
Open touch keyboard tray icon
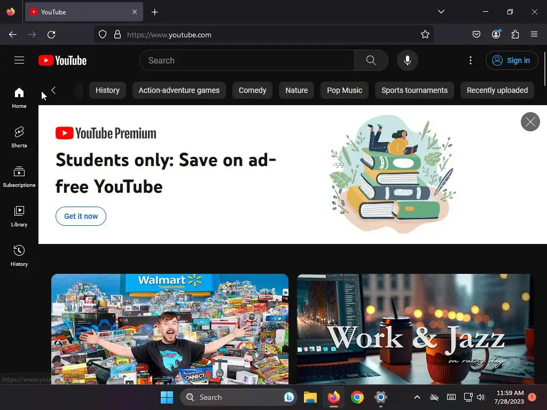[x=451, y=397]
